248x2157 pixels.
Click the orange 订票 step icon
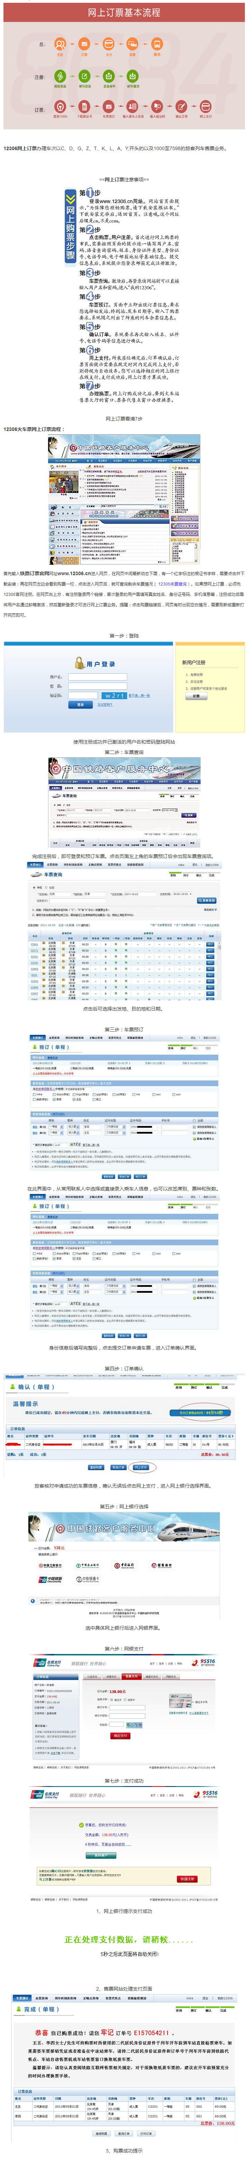pos(84,44)
